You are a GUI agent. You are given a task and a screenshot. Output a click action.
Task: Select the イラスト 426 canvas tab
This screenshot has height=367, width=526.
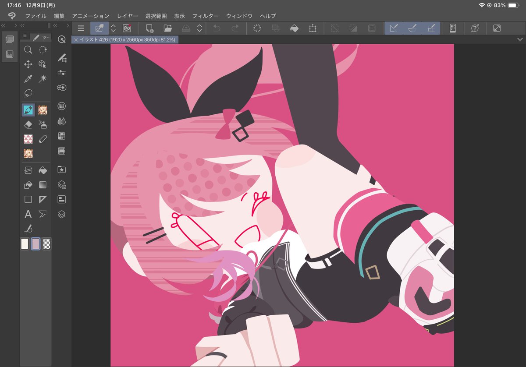point(124,39)
